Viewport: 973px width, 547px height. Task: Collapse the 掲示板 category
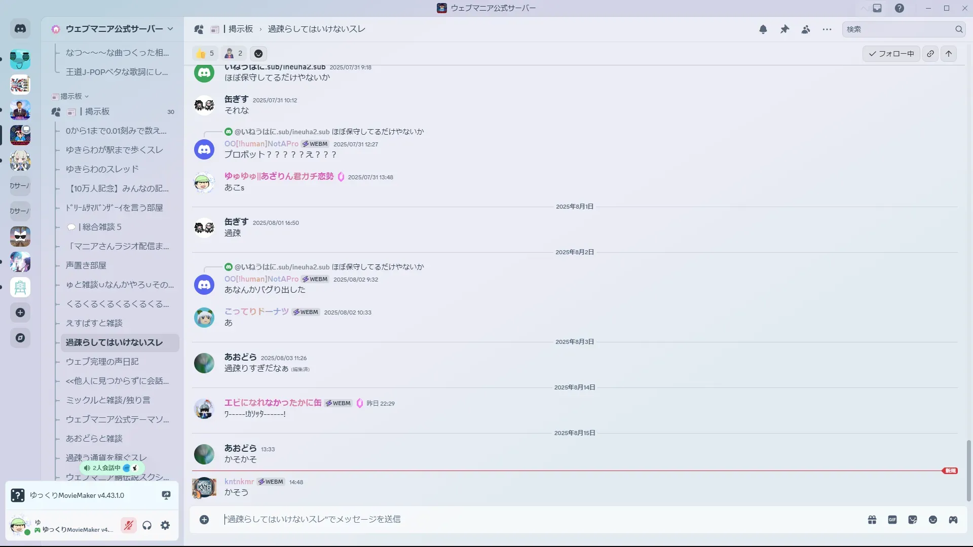tap(71, 96)
